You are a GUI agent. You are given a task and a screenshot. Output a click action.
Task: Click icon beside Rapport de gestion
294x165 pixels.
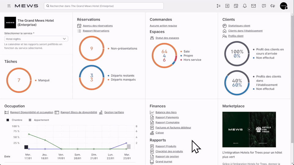[x=152, y=156]
